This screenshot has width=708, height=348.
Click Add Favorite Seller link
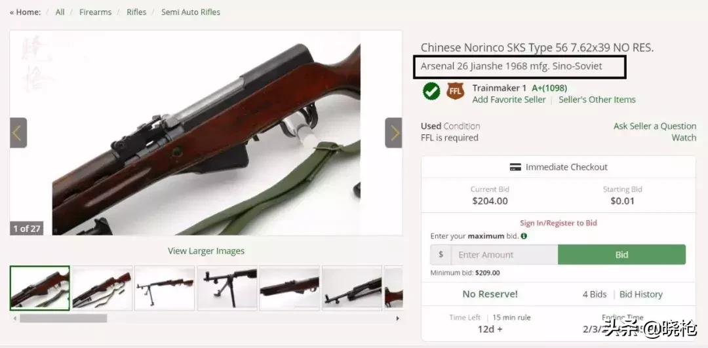[x=509, y=100]
